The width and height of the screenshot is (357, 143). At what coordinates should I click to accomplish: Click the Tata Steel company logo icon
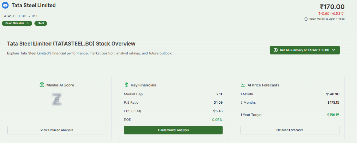pos(6,6)
